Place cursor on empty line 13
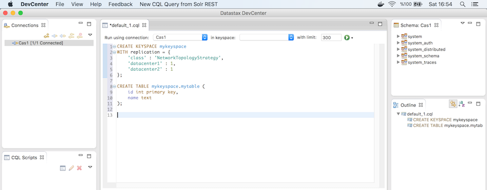 pyautogui.click(x=245, y=115)
